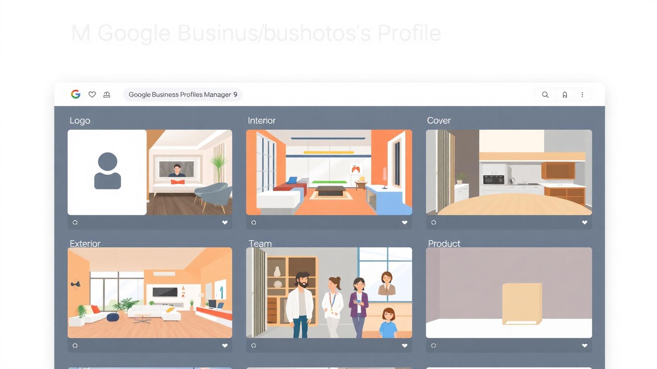657x369 pixels.
Task: Click the upload tray icon in header
Action: (x=107, y=95)
